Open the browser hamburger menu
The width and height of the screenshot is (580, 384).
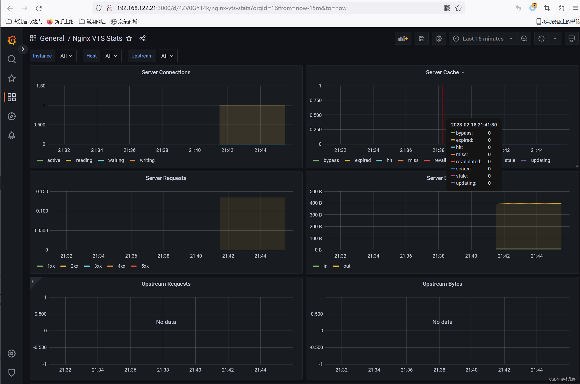click(x=575, y=8)
